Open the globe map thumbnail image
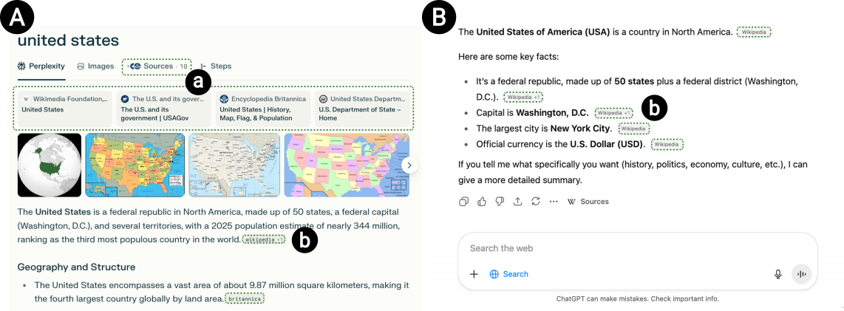Viewport: 844px width, 311px height. [50, 165]
